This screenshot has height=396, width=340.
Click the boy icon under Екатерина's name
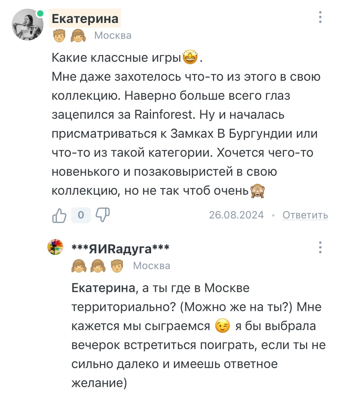coord(59,36)
